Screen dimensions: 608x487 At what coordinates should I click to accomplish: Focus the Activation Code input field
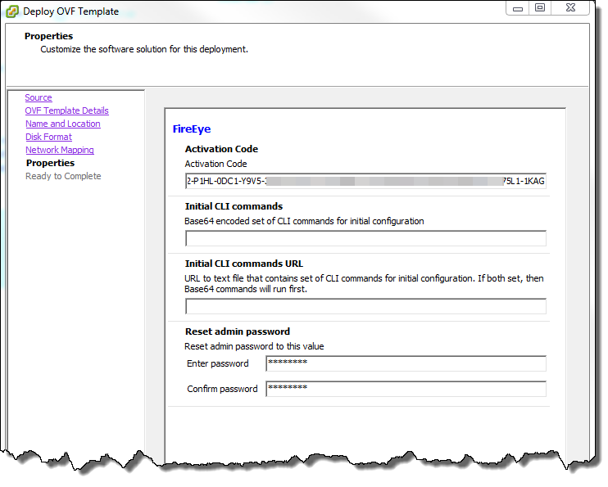(365, 181)
